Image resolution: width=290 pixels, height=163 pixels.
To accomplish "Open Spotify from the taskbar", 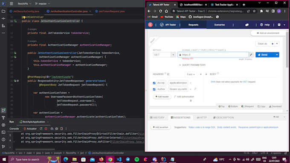I will click(136, 159).
